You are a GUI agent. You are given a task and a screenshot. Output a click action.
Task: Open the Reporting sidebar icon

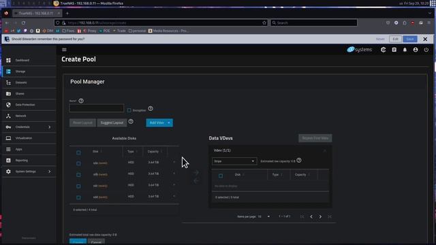[x=8, y=161]
